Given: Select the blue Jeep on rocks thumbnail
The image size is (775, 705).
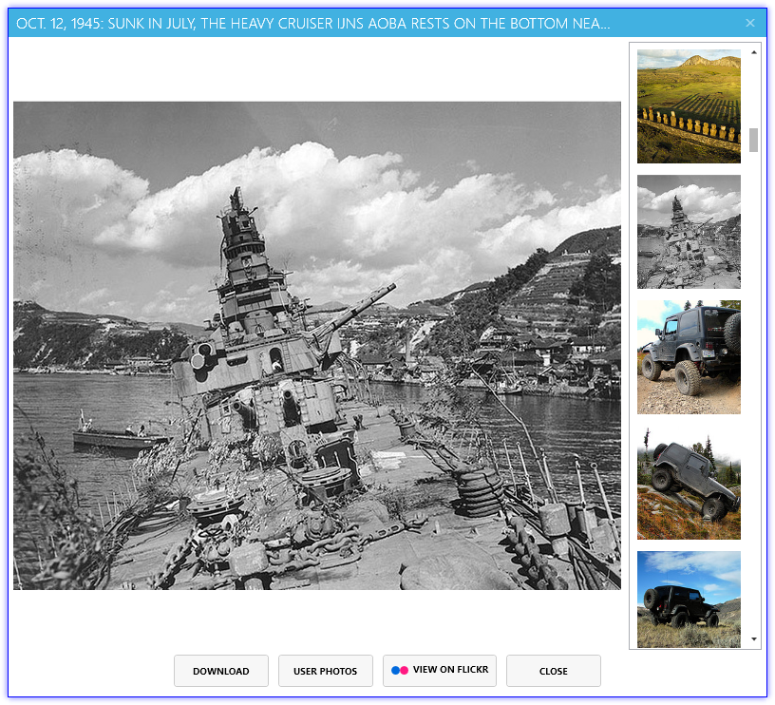Looking at the screenshot, I should pos(689,357).
